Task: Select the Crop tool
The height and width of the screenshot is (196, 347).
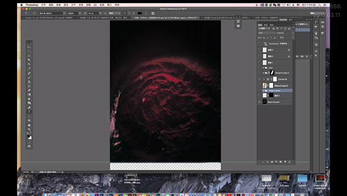Action: (x=29, y=64)
